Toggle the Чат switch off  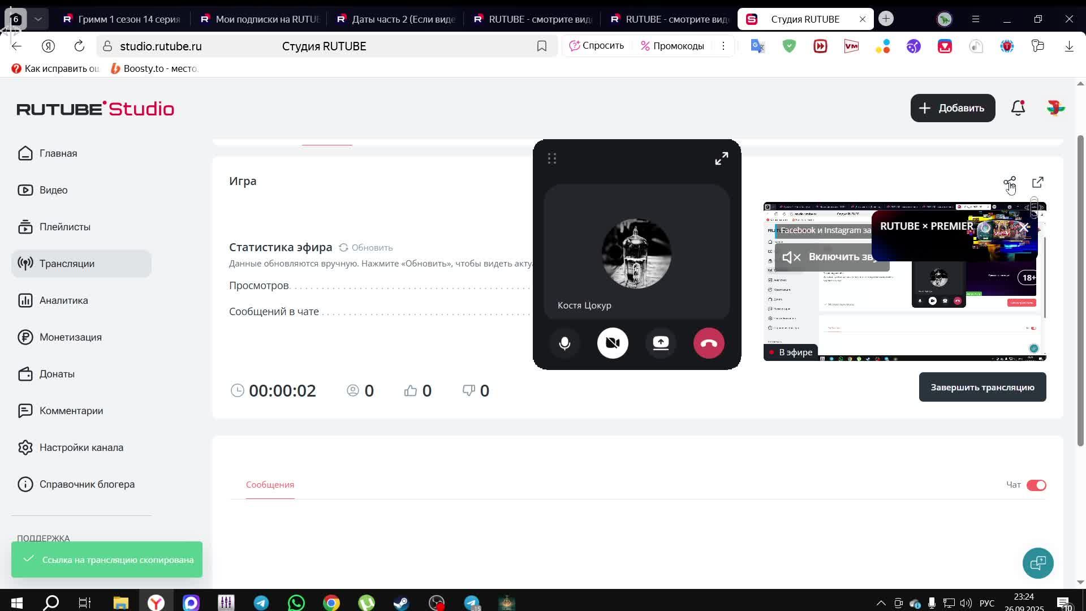coord(1036,485)
